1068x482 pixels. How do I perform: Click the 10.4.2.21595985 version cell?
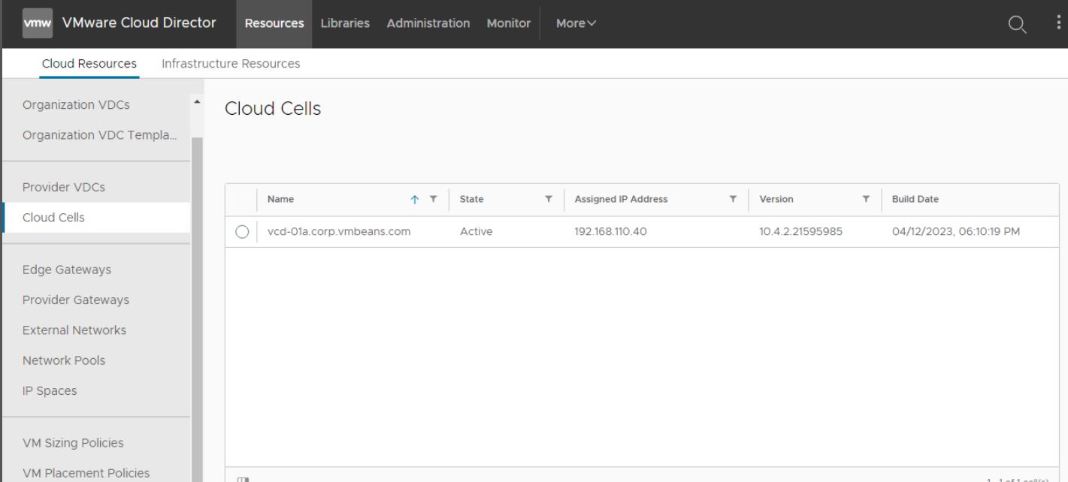(800, 232)
